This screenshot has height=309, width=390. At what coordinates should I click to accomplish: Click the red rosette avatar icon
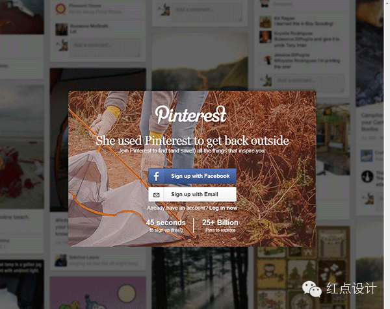point(60,9)
